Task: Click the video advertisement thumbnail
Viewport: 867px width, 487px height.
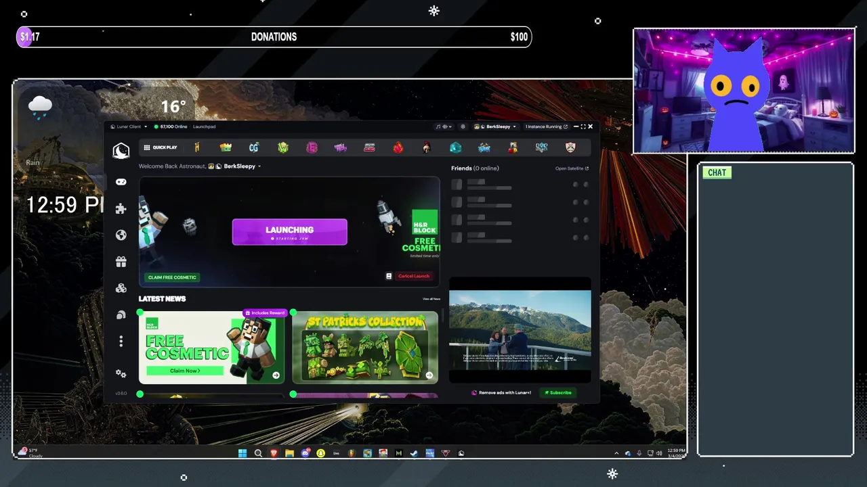Action: [x=520, y=330]
